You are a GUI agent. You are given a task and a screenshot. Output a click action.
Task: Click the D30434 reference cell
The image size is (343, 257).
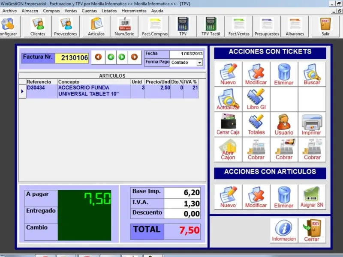[x=42, y=91]
